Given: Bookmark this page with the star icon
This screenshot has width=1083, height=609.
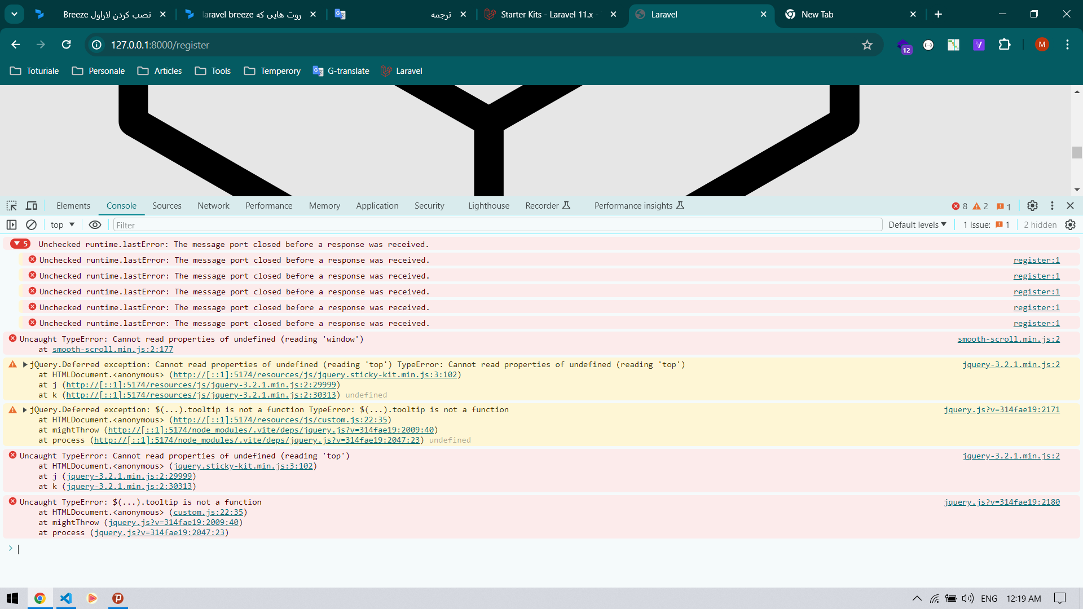Looking at the screenshot, I should tap(867, 45).
